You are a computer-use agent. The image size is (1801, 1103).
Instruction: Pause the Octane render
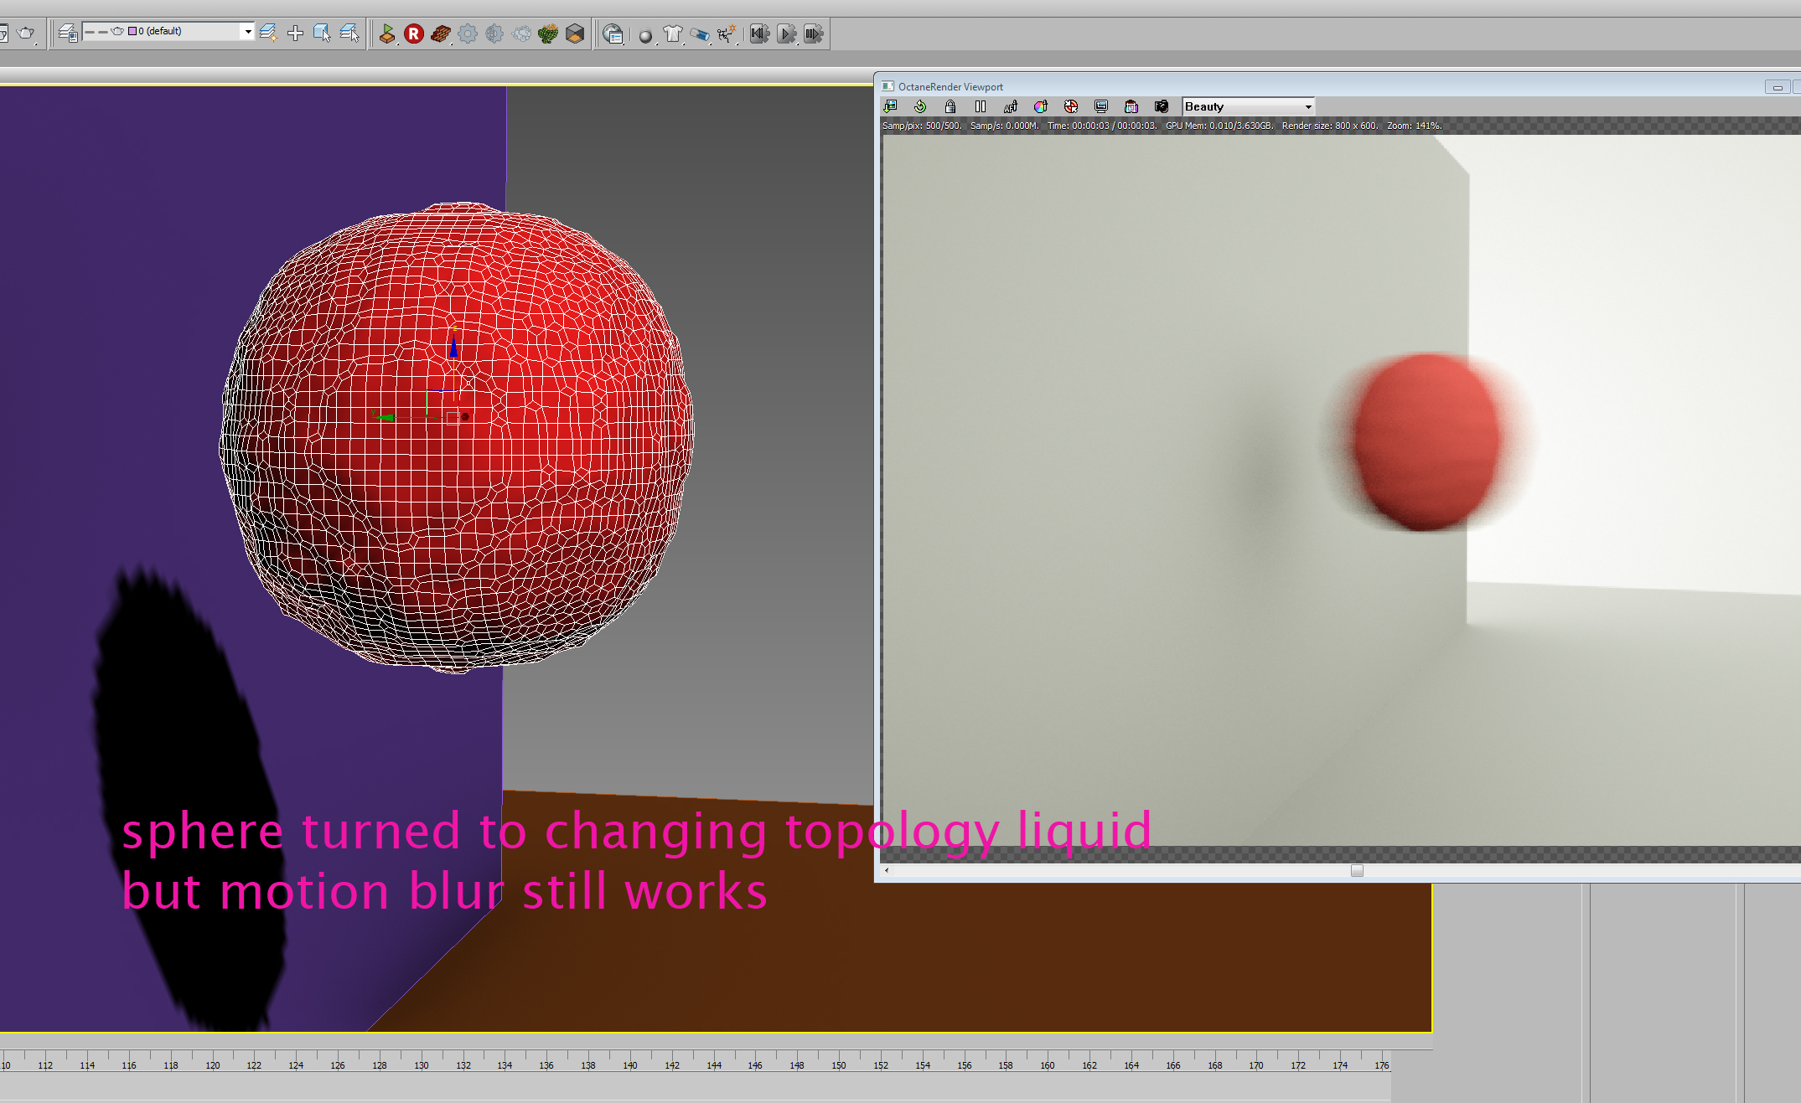[980, 106]
